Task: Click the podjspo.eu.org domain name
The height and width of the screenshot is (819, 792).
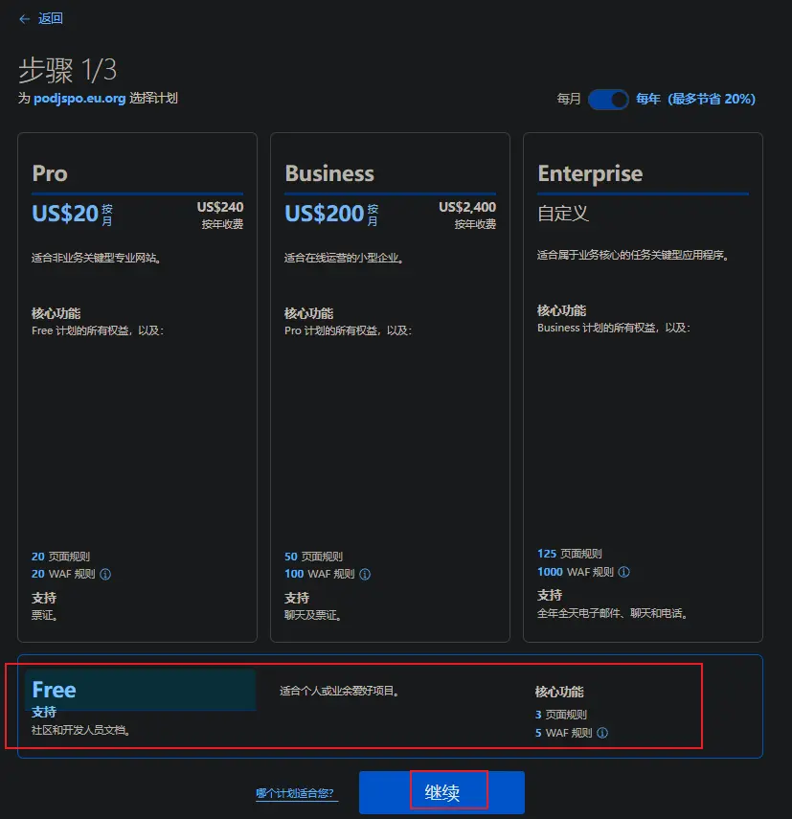Action: coord(79,99)
